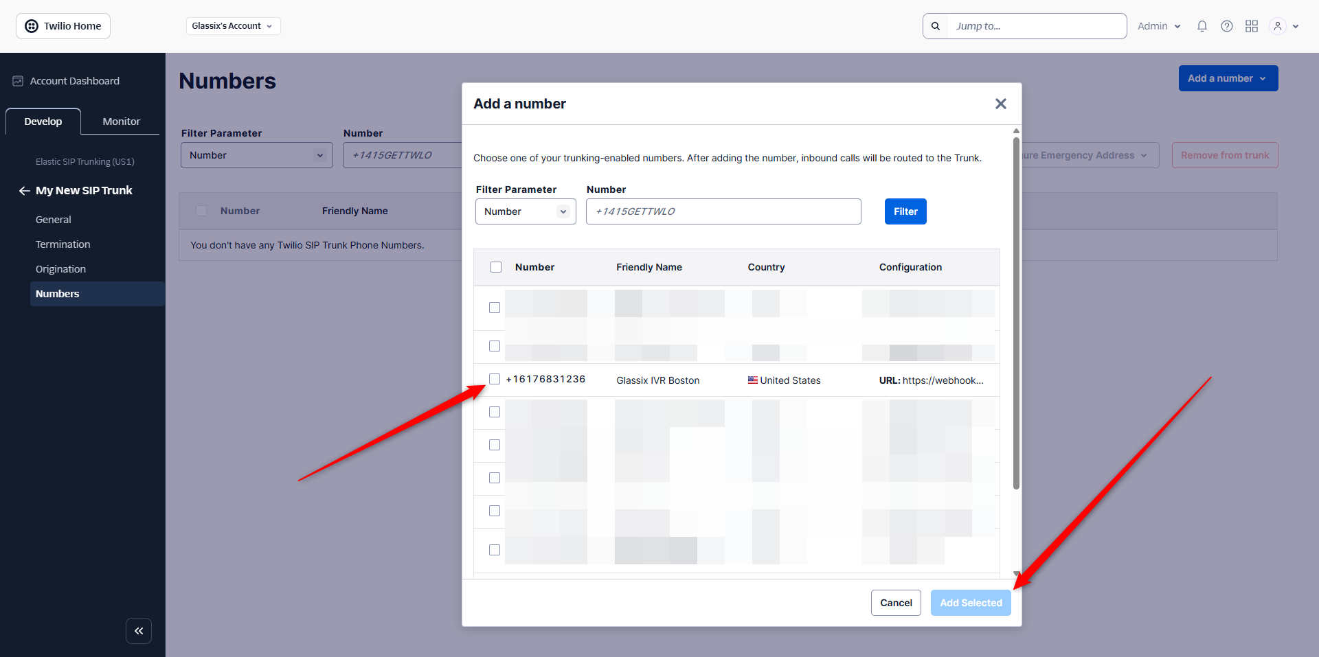Focus the background Number filter input

[x=403, y=155]
